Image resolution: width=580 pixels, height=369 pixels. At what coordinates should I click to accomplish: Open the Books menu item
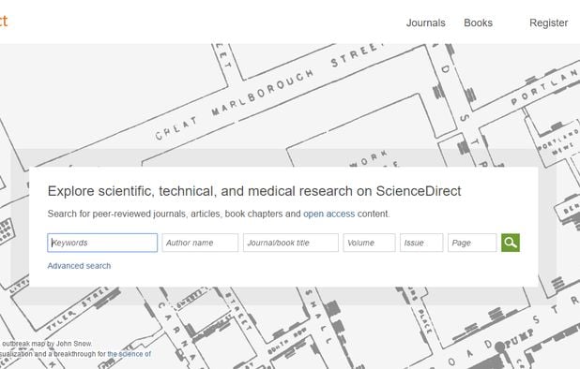tap(478, 22)
